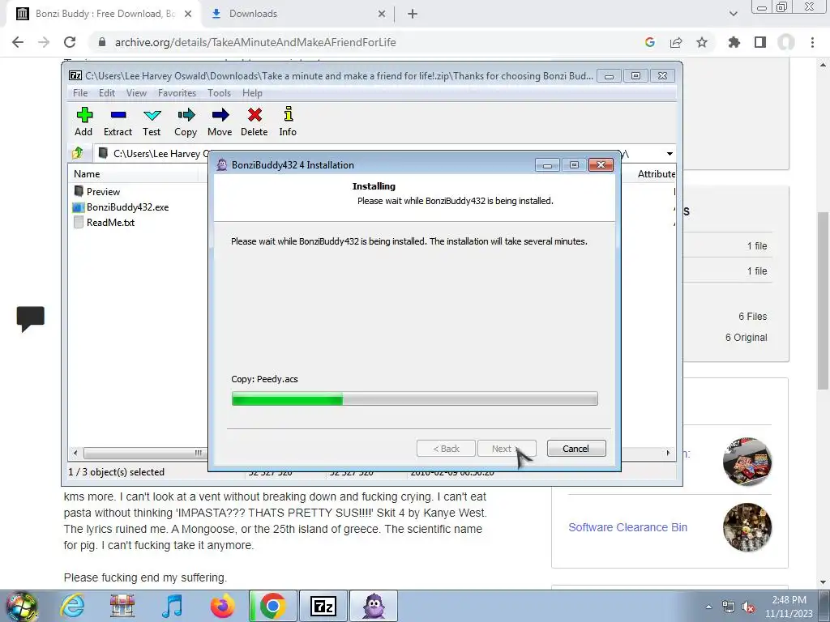Open Chrome tab search dropdown
Screen dimensions: 830x622
pos(733,14)
